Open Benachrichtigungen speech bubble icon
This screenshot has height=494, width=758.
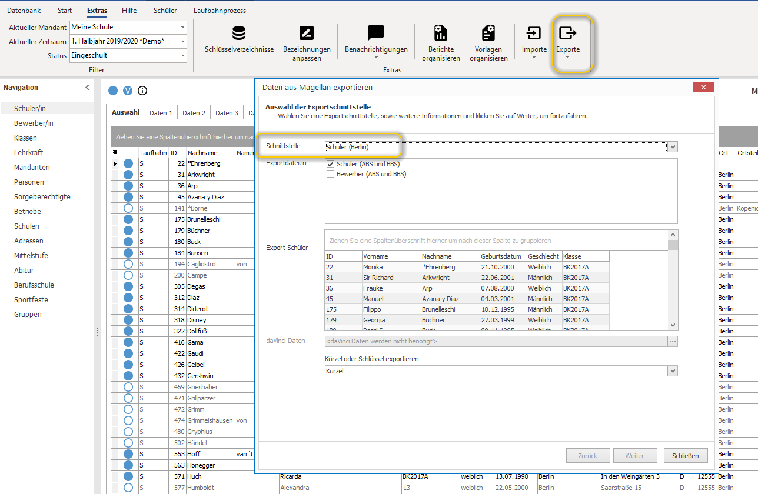376,33
